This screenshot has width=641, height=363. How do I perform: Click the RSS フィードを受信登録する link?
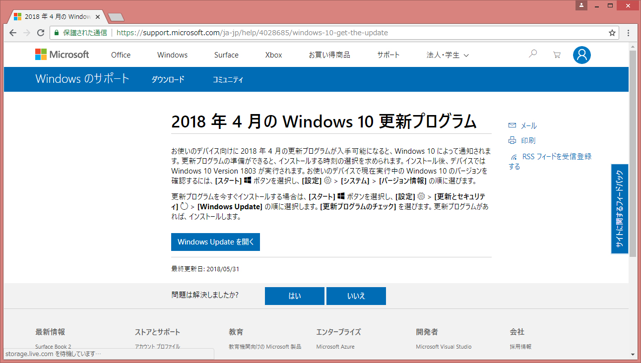550,161
